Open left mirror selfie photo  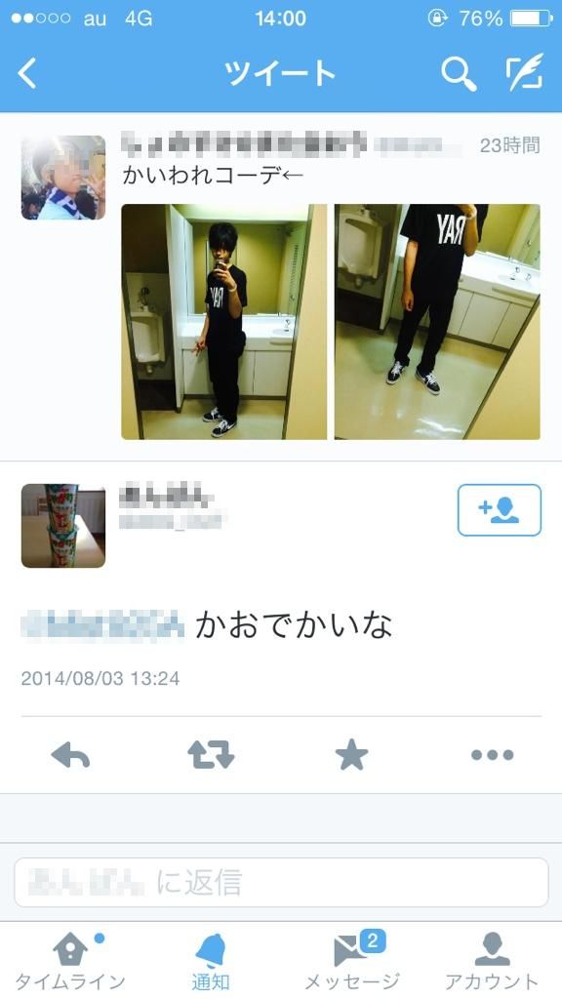coord(223,322)
